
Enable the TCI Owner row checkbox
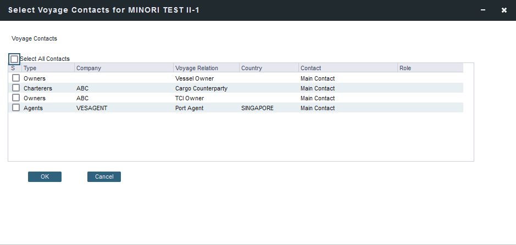tap(16, 98)
